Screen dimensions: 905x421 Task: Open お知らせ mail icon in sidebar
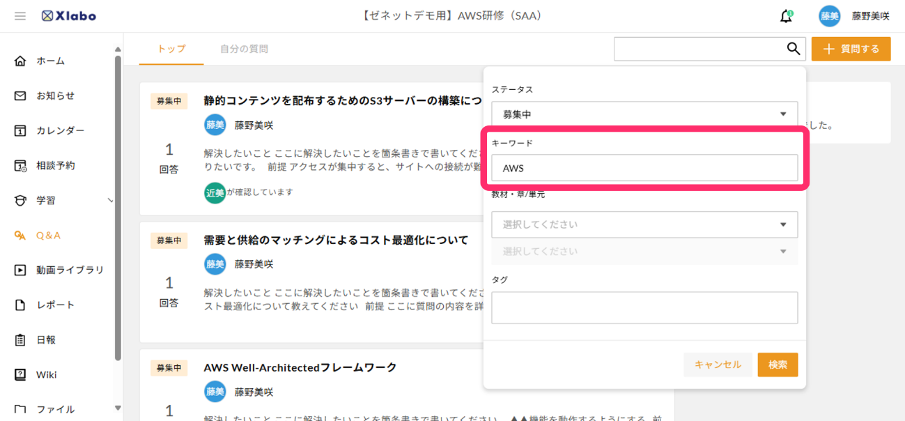coord(20,96)
